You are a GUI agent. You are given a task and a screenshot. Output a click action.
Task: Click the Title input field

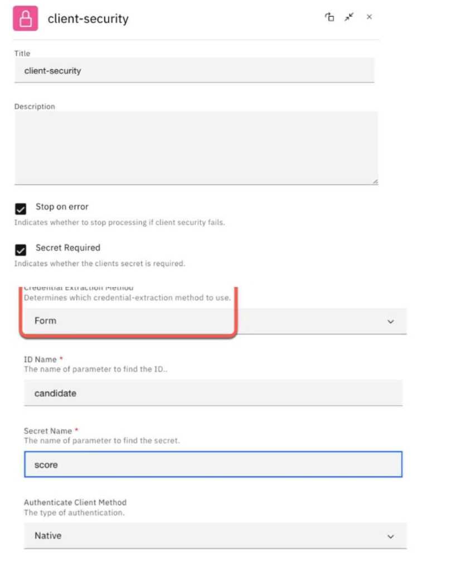tap(194, 71)
